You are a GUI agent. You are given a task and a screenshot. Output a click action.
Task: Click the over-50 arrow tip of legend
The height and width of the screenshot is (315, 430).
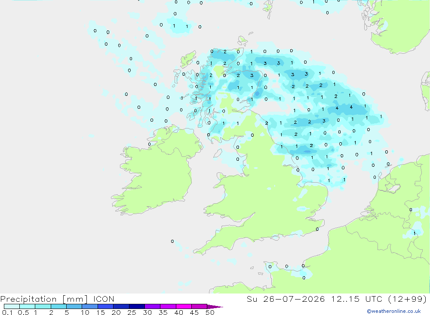pos(215,307)
